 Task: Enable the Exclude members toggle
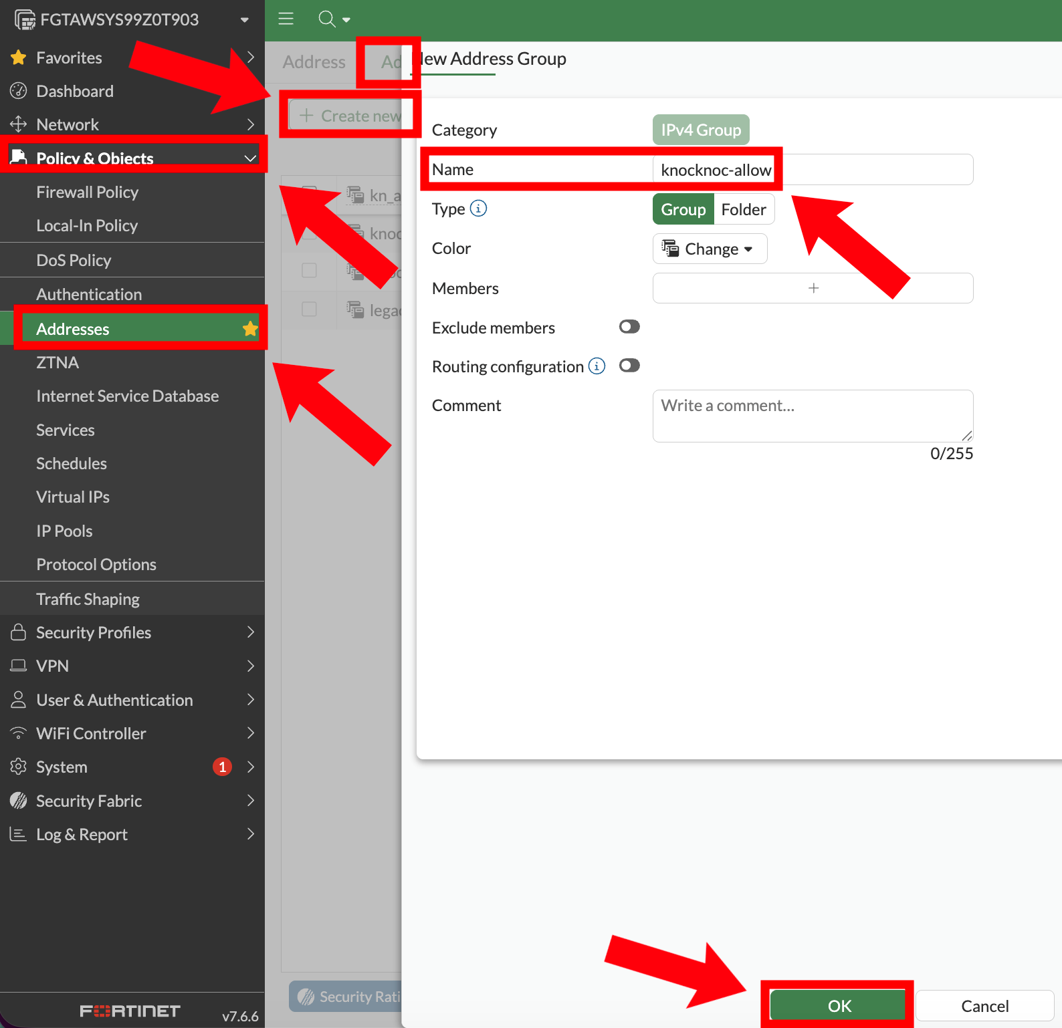point(629,327)
